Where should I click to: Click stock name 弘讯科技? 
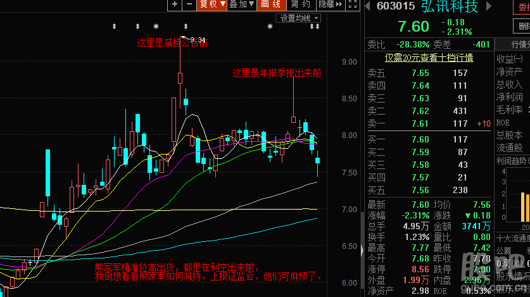[450, 6]
